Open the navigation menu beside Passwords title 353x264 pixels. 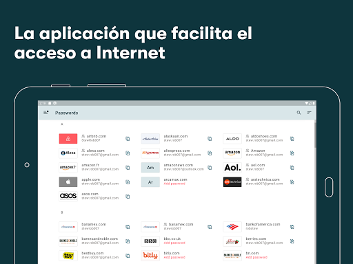46,113
